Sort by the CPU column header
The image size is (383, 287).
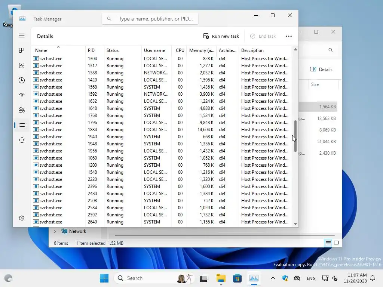pyautogui.click(x=179, y=50)
